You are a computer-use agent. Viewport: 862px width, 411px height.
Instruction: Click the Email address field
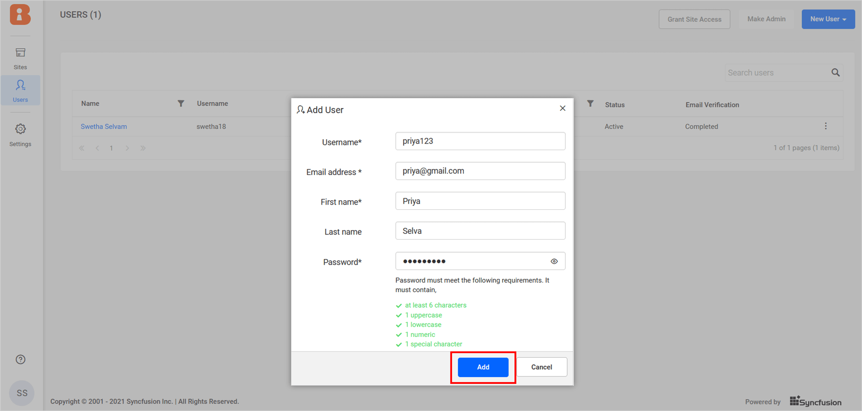[x=480, y=171]
